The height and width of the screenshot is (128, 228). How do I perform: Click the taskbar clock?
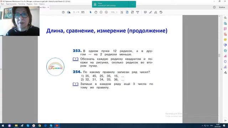click(x=218, y=126)
